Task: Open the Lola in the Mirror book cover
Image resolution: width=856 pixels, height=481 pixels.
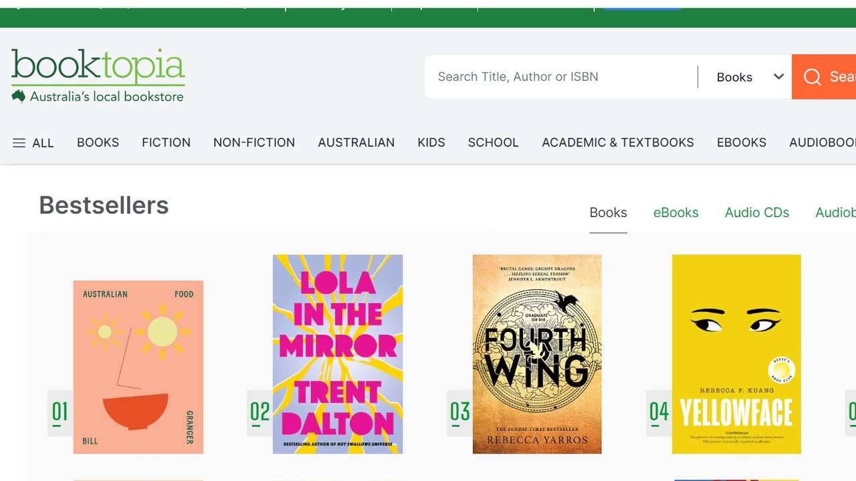Action: [338, 354]
